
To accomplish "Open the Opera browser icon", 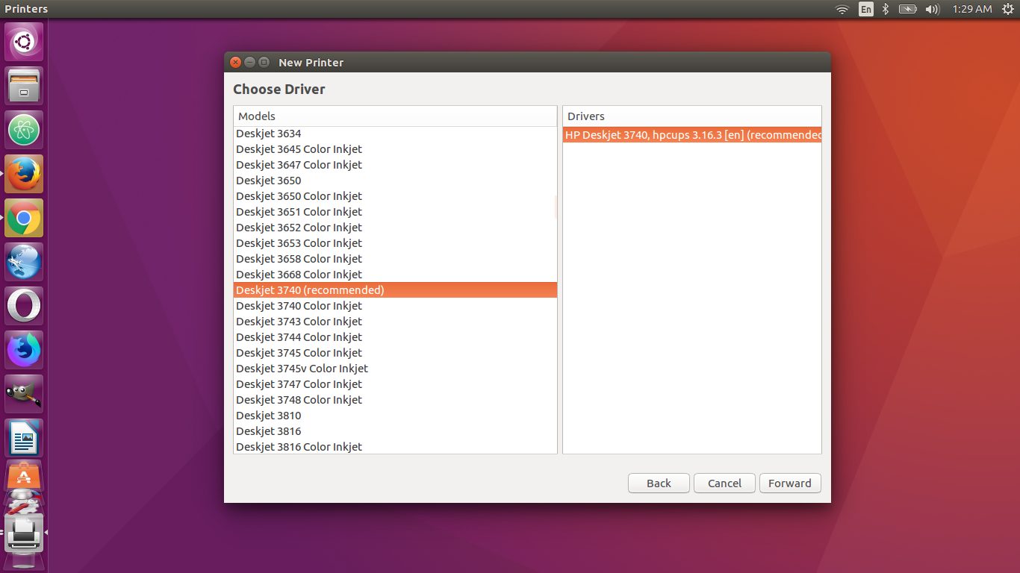I will 24,306.
